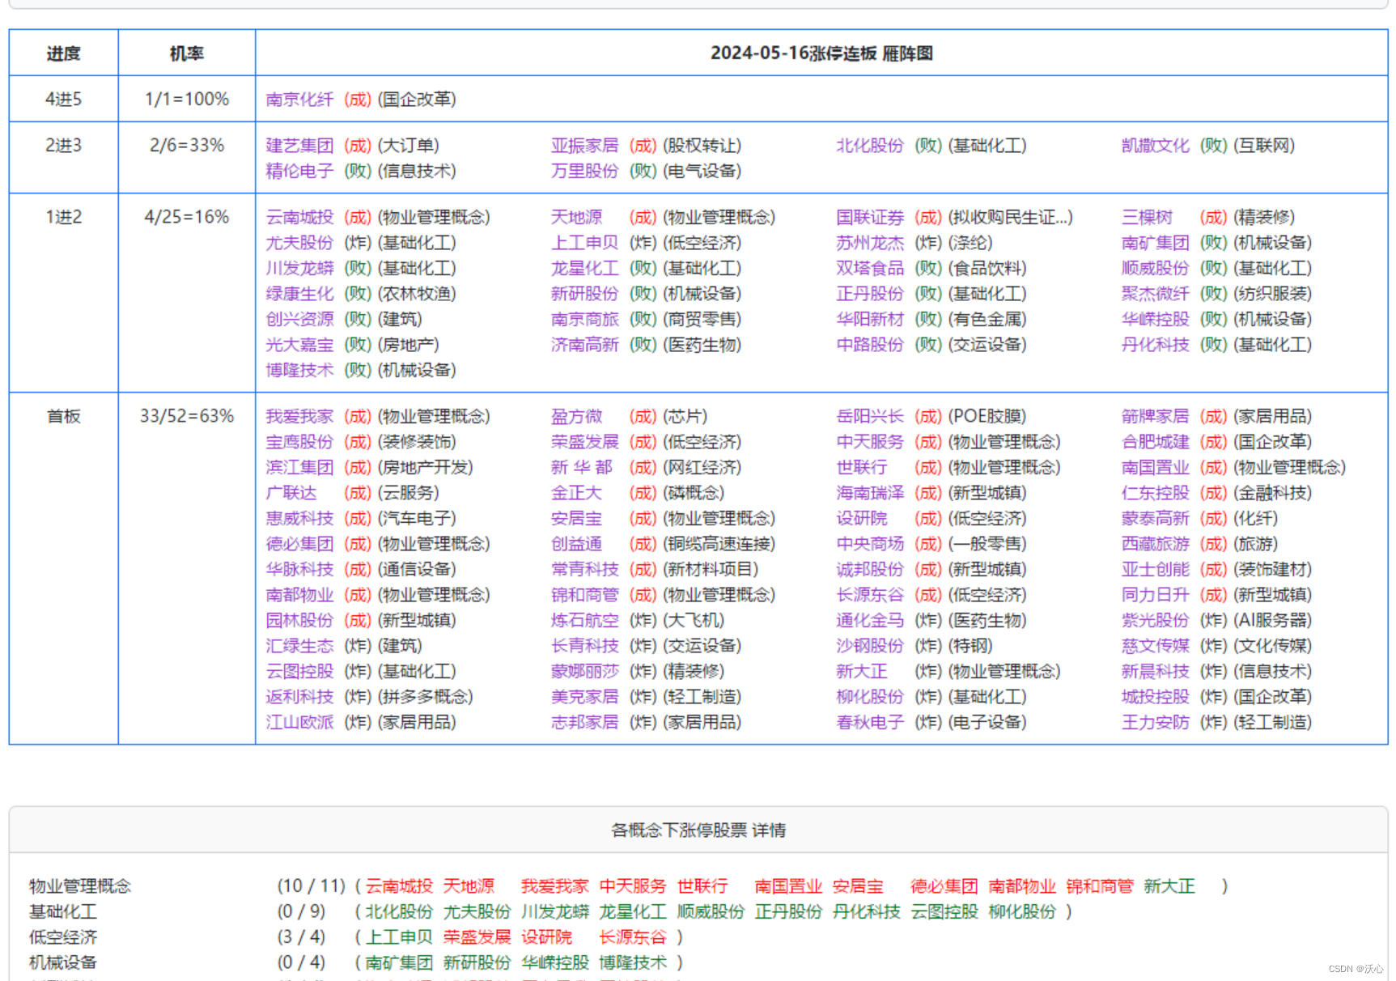Open 箭牌家居 stock link
Screen dimensions: 1396x981
point(1156,416)
